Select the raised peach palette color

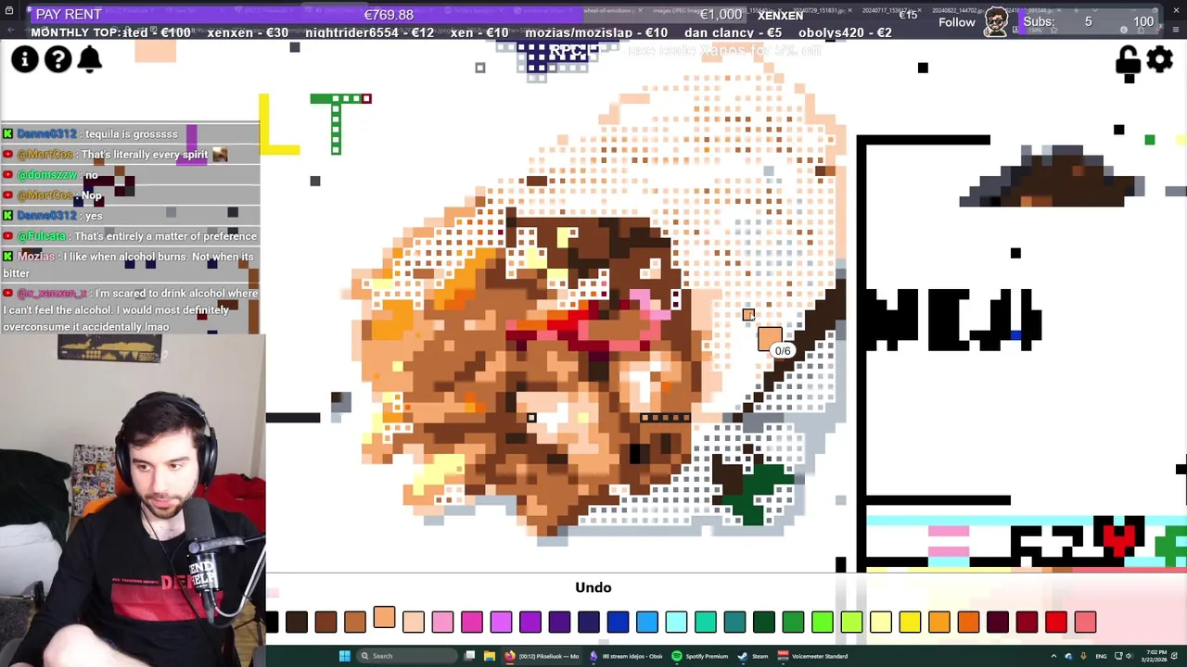(x=384, y=617)
